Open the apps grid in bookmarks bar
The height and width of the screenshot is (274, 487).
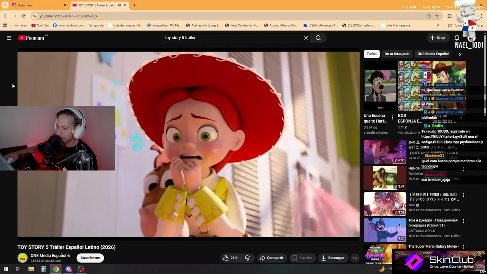coord(5,25)
